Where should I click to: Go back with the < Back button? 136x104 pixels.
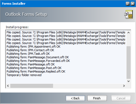click(75, 98)
